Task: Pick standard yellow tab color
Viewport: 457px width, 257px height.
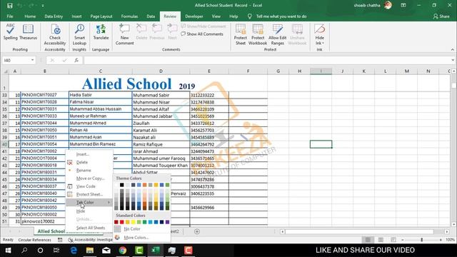Action: point(134,222)
